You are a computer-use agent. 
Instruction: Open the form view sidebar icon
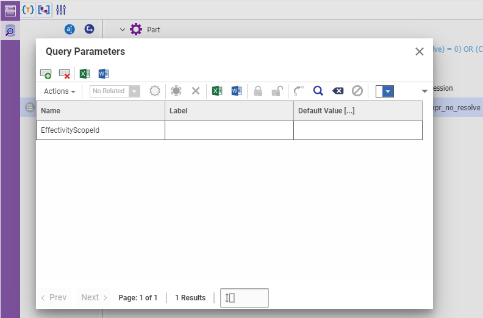click(x=10, y=11)
